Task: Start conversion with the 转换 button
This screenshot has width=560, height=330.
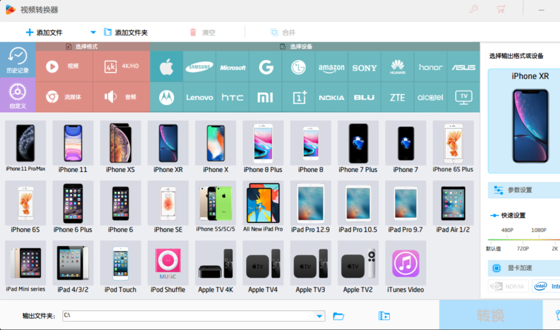Action: coord(491,315)
